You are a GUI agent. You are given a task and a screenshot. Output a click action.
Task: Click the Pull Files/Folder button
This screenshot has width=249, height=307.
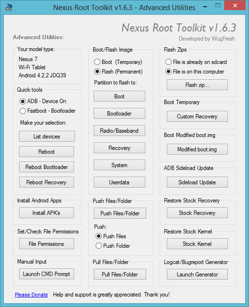pyautogui.click(x=120, y=275)
